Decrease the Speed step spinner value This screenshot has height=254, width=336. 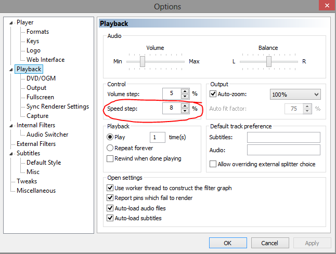[x=185, y=111]
